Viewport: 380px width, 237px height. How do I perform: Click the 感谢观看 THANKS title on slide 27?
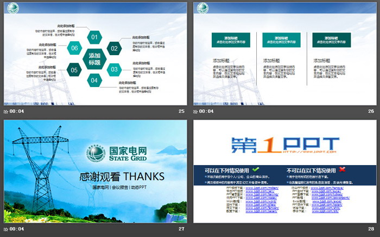(122, 176)
